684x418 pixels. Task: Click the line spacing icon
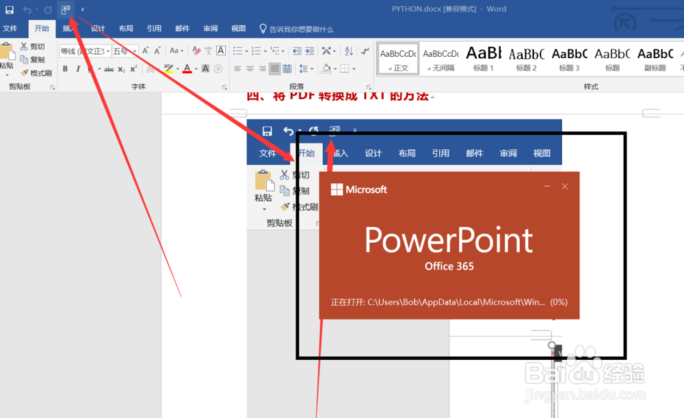point(304,68)
